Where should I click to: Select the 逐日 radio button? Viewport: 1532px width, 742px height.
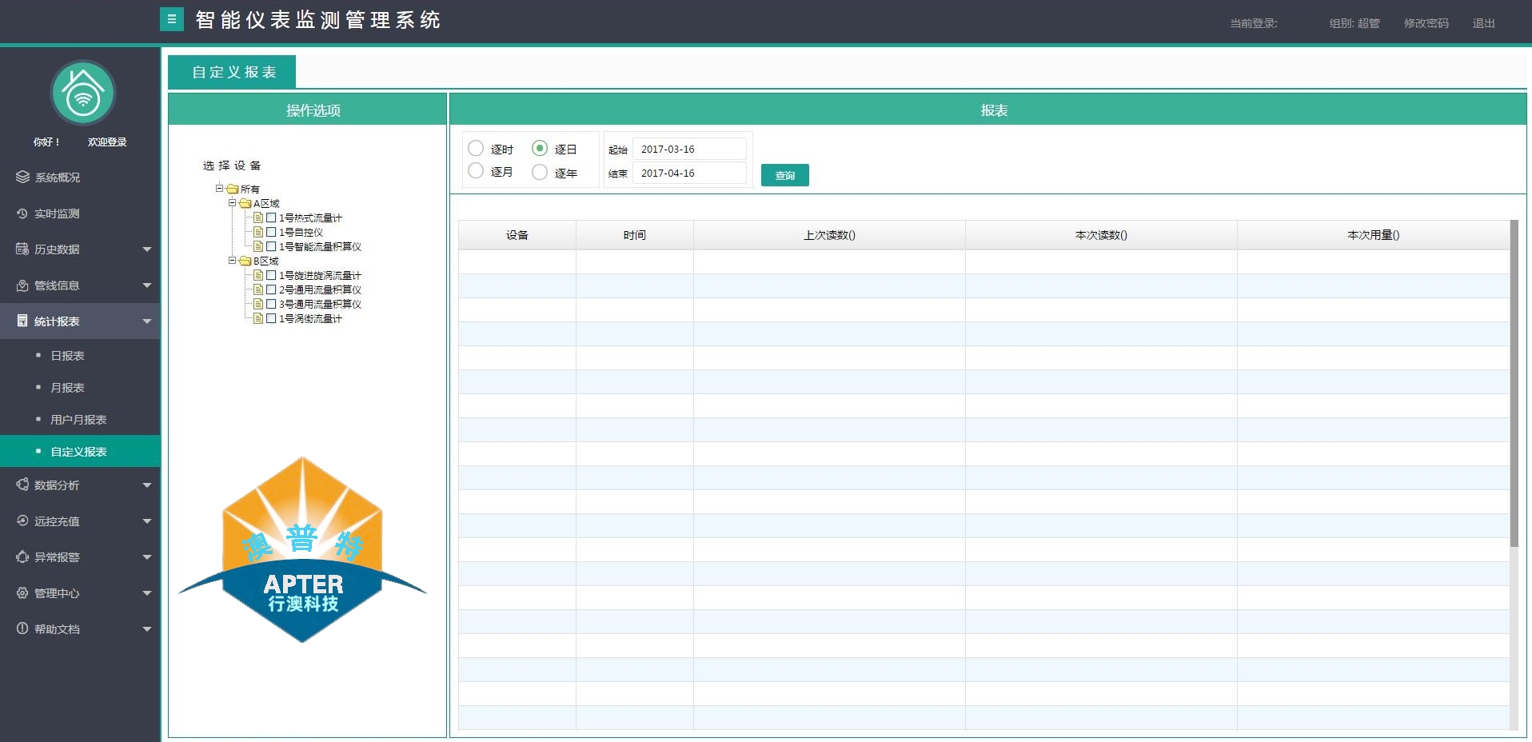point(540,148)
